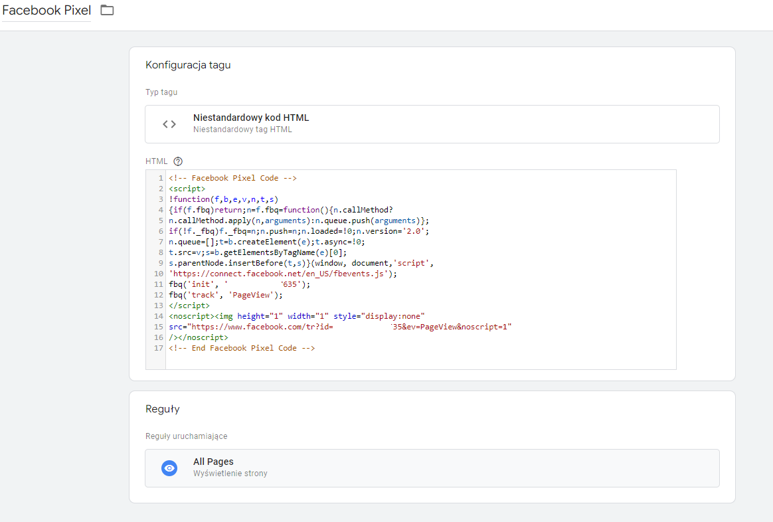This screenshot has height=522, width=773.
Task: Click the fbq 'track' PageView line
Action: (226, 295)
